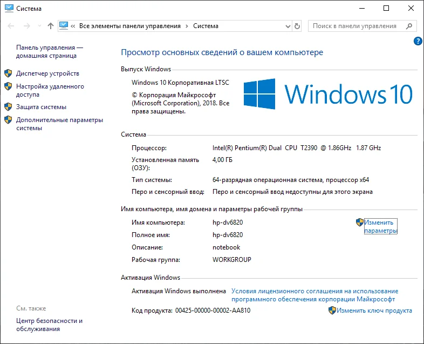Click shield icon beside Изменить ключ продукта

(332, 310)
